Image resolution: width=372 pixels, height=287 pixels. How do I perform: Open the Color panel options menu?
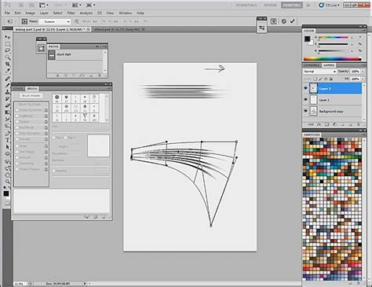(363, 31)
